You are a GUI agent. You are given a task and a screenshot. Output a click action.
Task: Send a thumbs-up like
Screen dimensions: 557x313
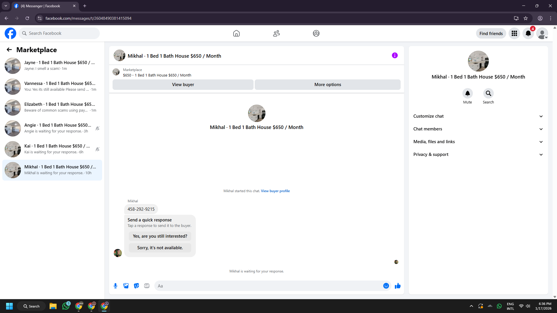pos(397,286)
